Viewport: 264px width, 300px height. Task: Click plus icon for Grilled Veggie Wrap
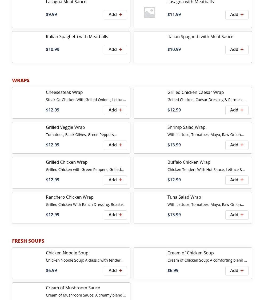click(x=121, y=145)
